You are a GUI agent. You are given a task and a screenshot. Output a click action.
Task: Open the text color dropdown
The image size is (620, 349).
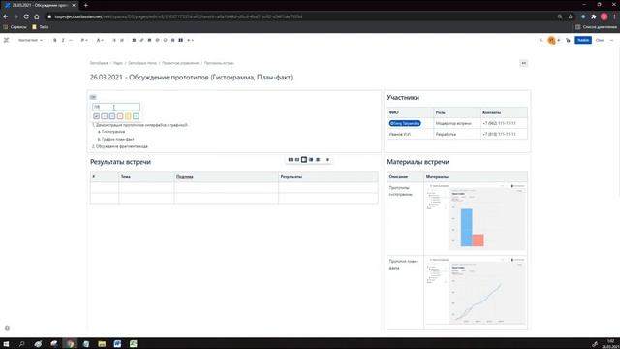click(x=100, y=40)
